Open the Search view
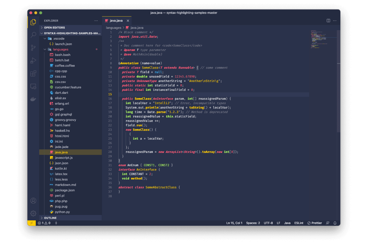 pyautogui.click(x=33, y=35)
